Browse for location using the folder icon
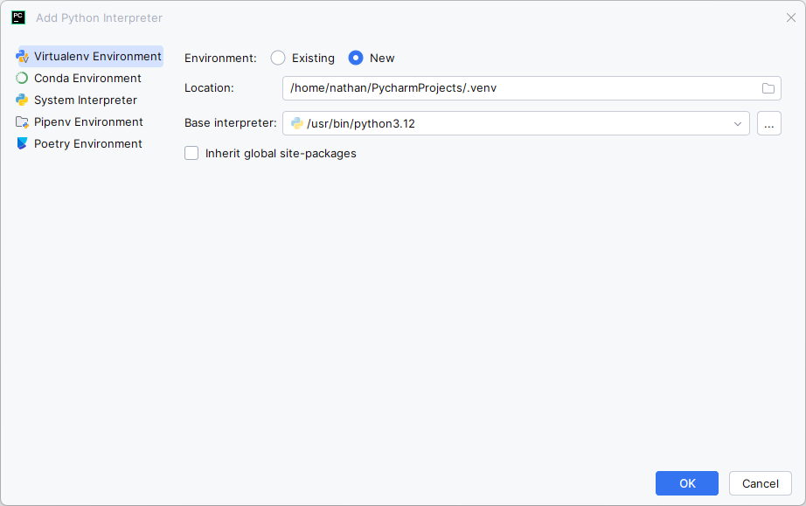The height and width of the screenshot is (506, 806). [x=768, y=88]
